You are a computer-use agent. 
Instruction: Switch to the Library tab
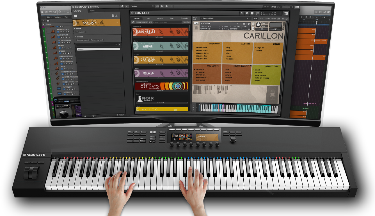77,11
